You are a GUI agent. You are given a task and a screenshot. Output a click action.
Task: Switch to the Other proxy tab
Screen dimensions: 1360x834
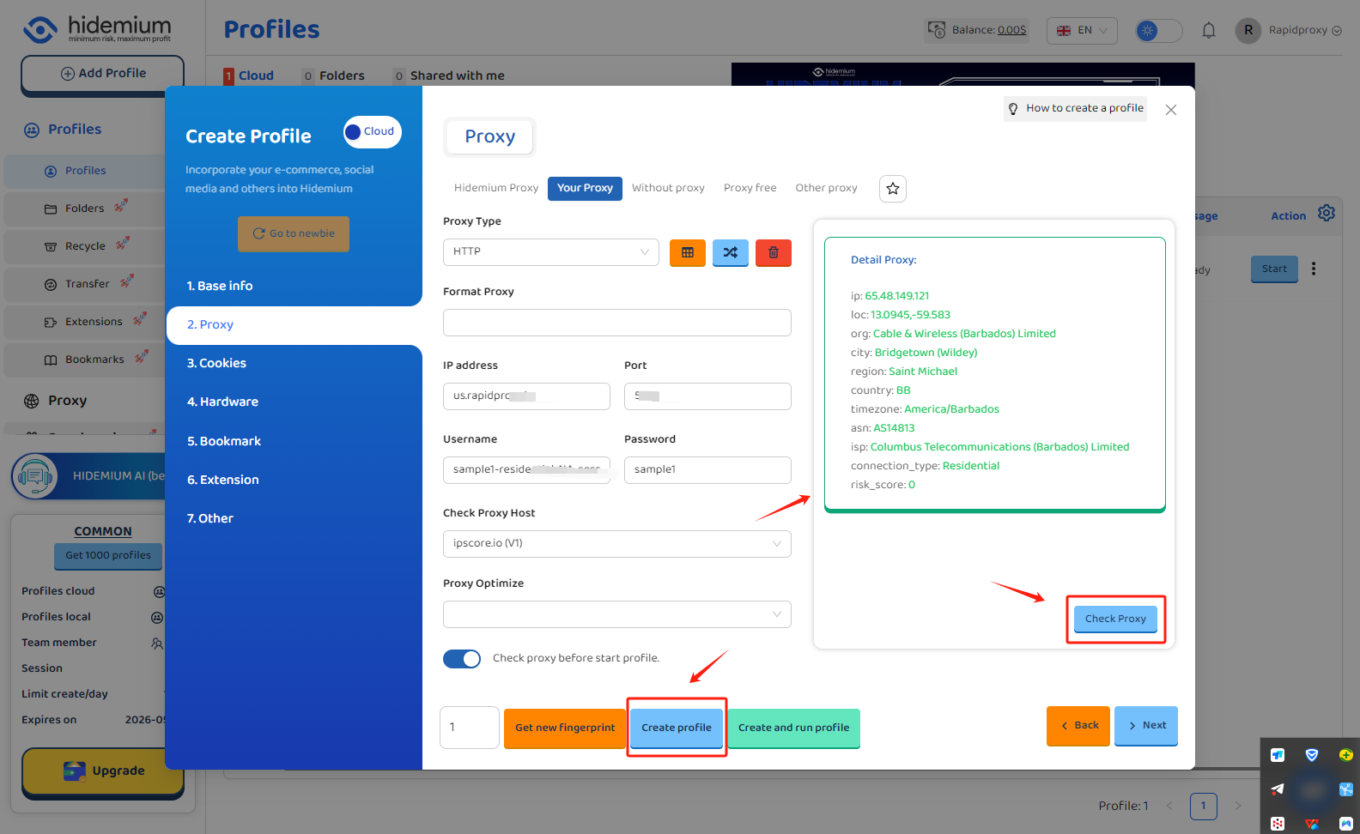point(826,188)
